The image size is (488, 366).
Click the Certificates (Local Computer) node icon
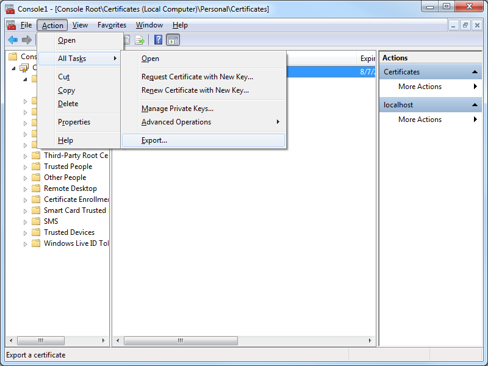24,68
